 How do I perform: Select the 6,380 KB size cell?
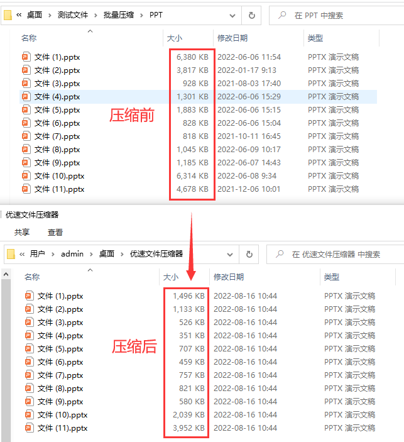click(x=192, y=57)
